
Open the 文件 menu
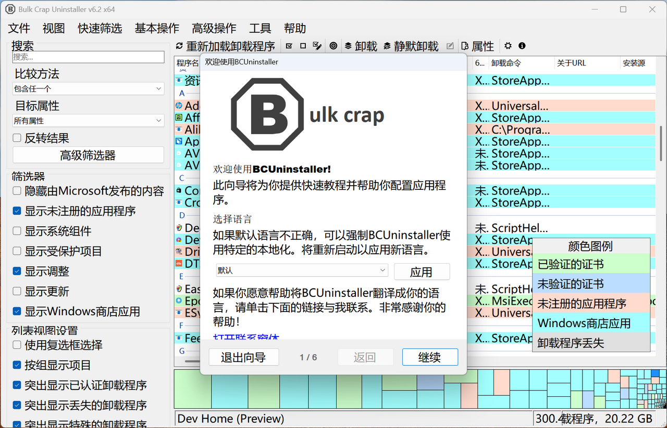click(x=19, y=28)
